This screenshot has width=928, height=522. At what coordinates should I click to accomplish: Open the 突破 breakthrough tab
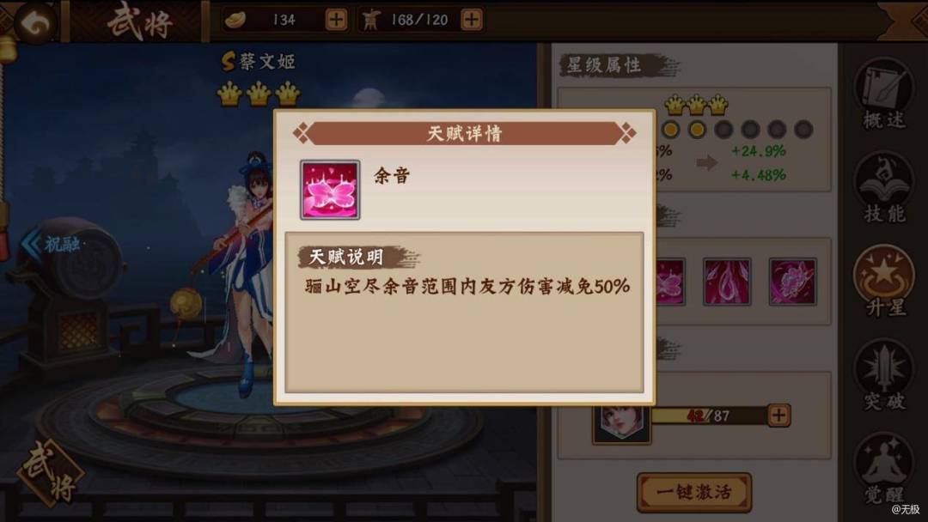pos(884,375)
